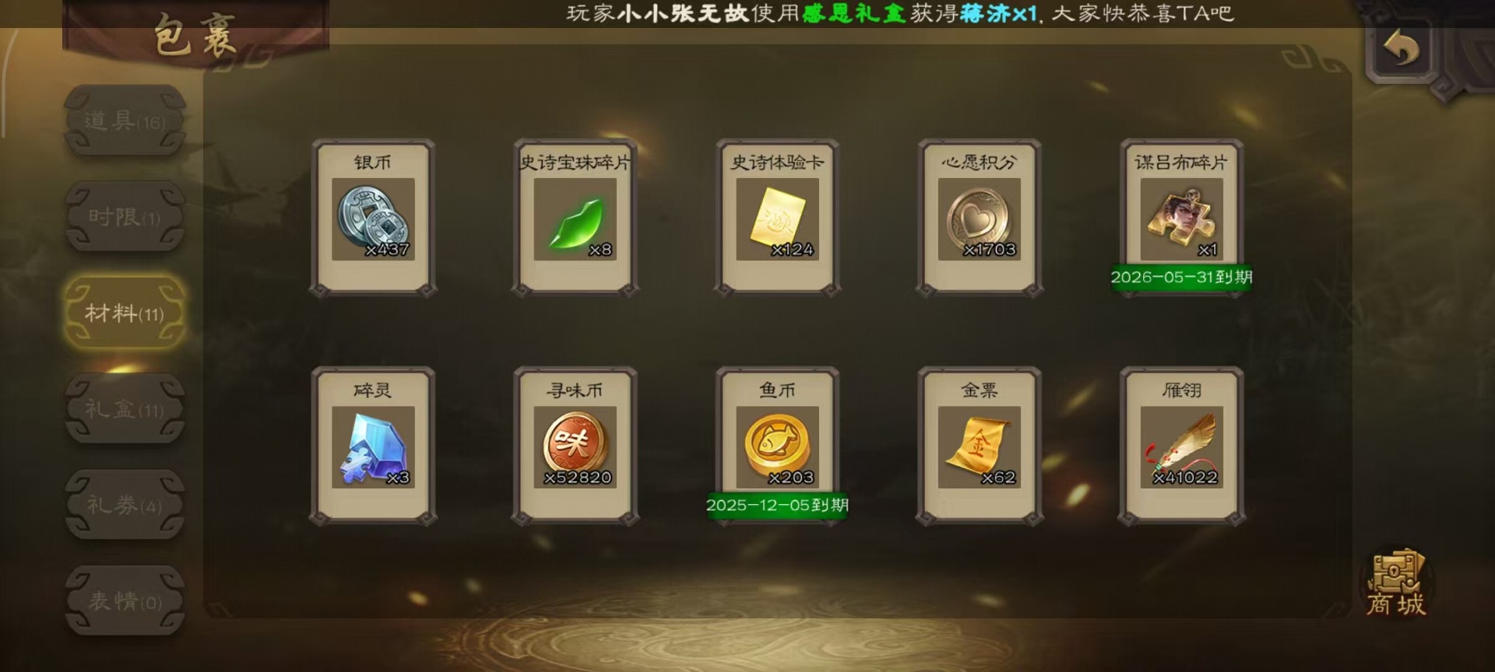Click the x1703 quantity value

click(x=990, y=250)
